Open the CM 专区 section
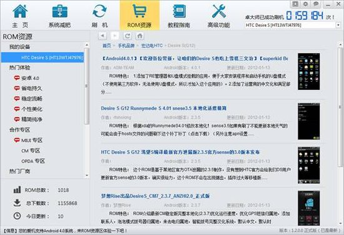Screen dimensions: 344x235 click(31, 151)
